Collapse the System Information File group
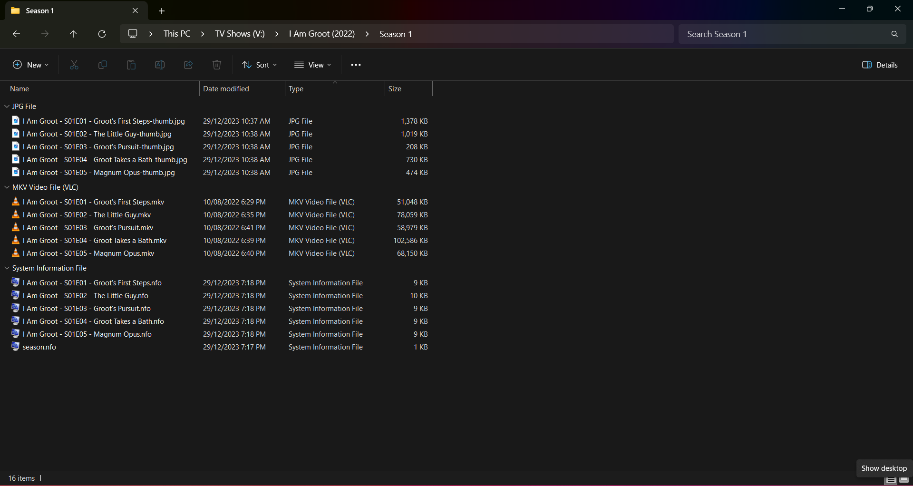Screen dimensions: 913x486 pos(7,268)
